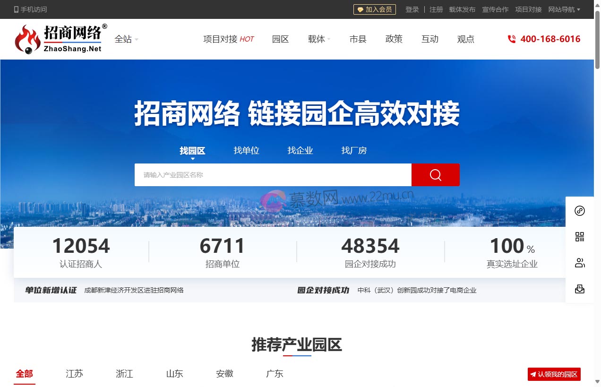Open the 园区 navigation menu
The height and width of the screenshot is (387, 601).
[x=280, y=39]
